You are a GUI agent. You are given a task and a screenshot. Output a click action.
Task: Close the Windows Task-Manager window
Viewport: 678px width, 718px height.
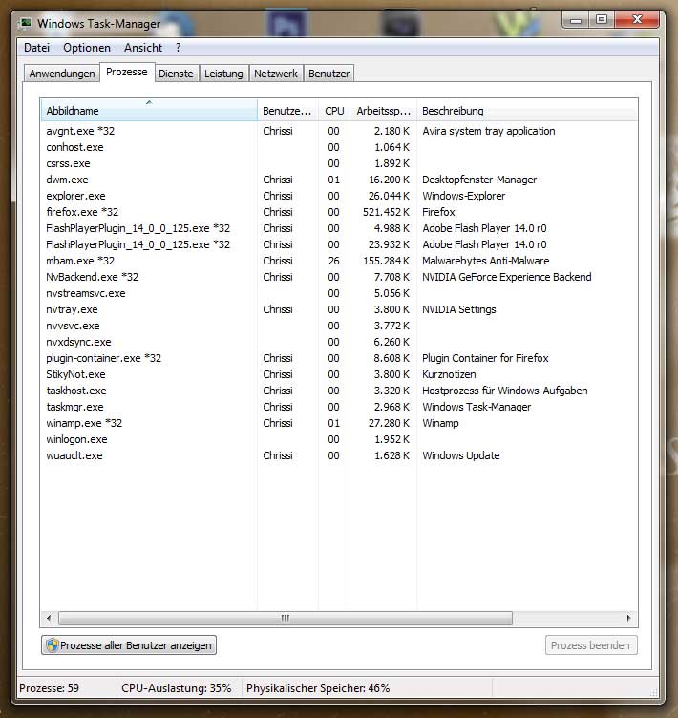tap(637, 20)
